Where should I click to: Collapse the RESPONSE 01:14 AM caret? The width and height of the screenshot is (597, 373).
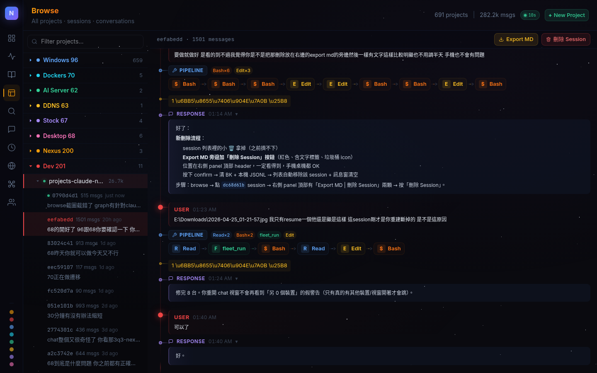click(237, 114)
